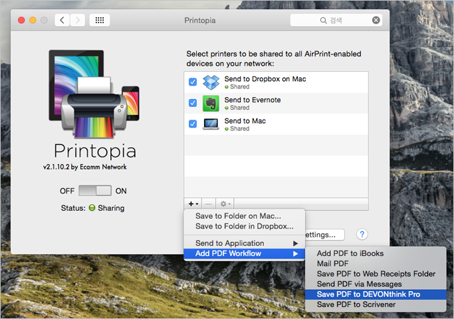Expand Send to Application submenu arrow
Viewport: 454px width, 319px height.
pos(295,243)
